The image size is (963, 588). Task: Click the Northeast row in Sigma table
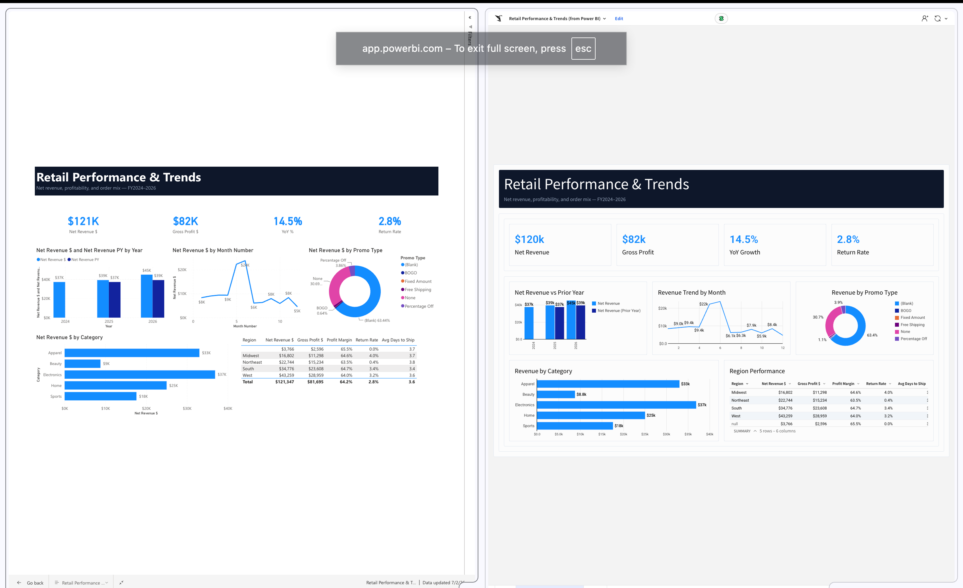[x=829, y=400]
